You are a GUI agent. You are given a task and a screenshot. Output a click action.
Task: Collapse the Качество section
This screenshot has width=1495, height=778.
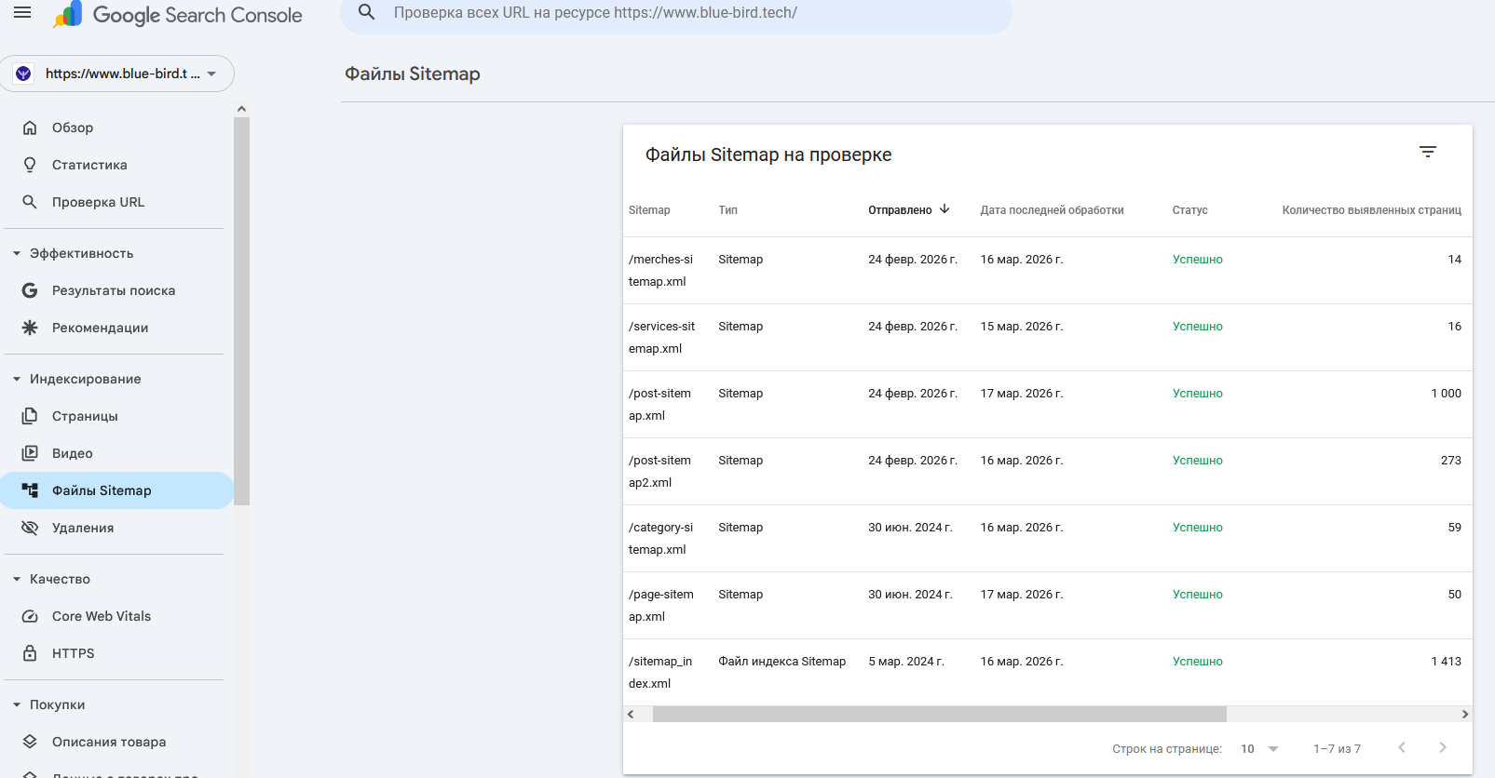17,579
